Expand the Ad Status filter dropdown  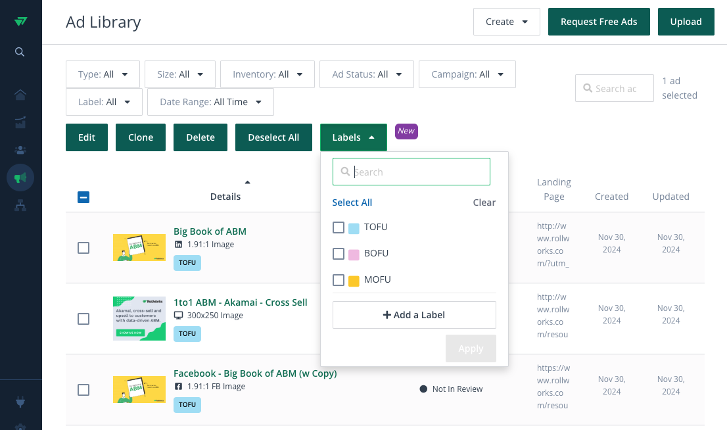366,74
